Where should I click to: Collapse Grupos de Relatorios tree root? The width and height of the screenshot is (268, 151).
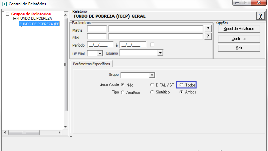(x=7, y=14)
